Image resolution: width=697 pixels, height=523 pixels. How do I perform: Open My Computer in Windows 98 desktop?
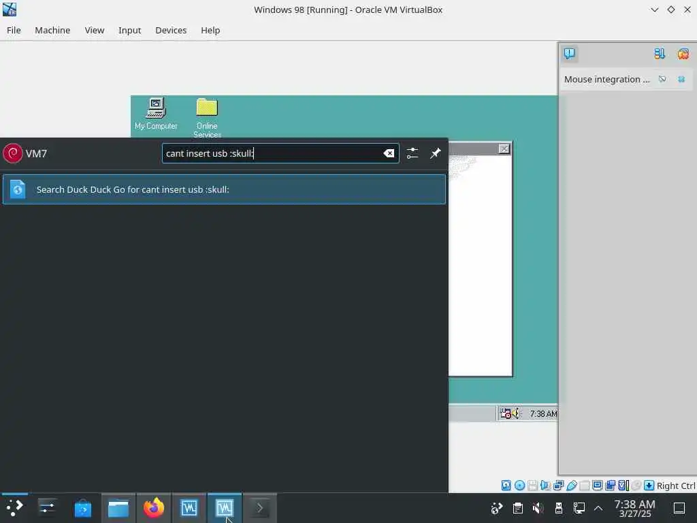click(156, 114)
